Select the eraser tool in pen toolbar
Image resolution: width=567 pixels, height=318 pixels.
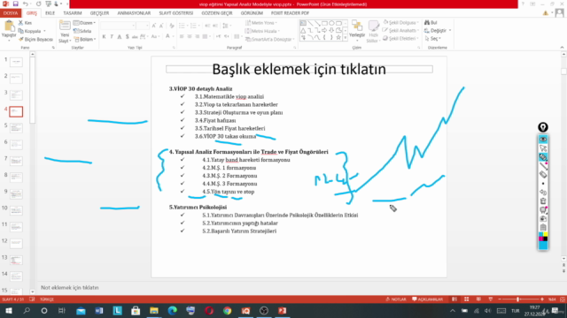(543, 175)
